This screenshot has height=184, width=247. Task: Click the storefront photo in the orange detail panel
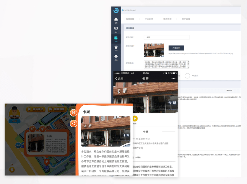coord(106,132)
